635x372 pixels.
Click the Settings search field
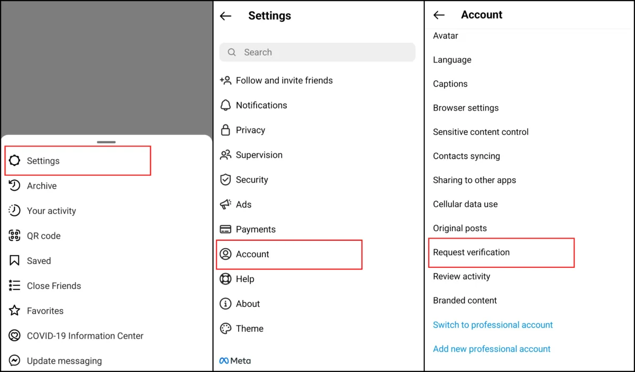317,52
